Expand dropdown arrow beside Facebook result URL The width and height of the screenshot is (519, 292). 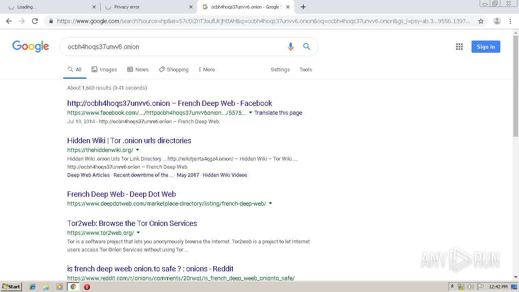pos(250,113)
